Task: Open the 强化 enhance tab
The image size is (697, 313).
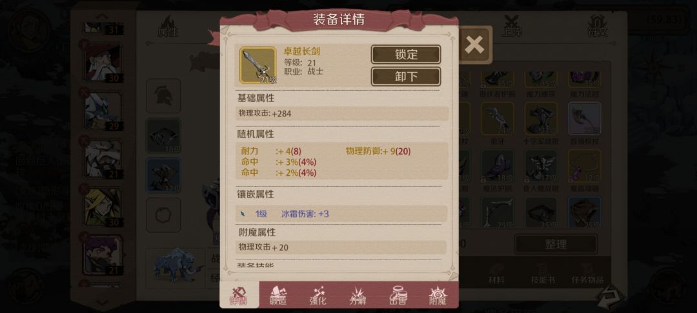Action: [x=318, y=295]
